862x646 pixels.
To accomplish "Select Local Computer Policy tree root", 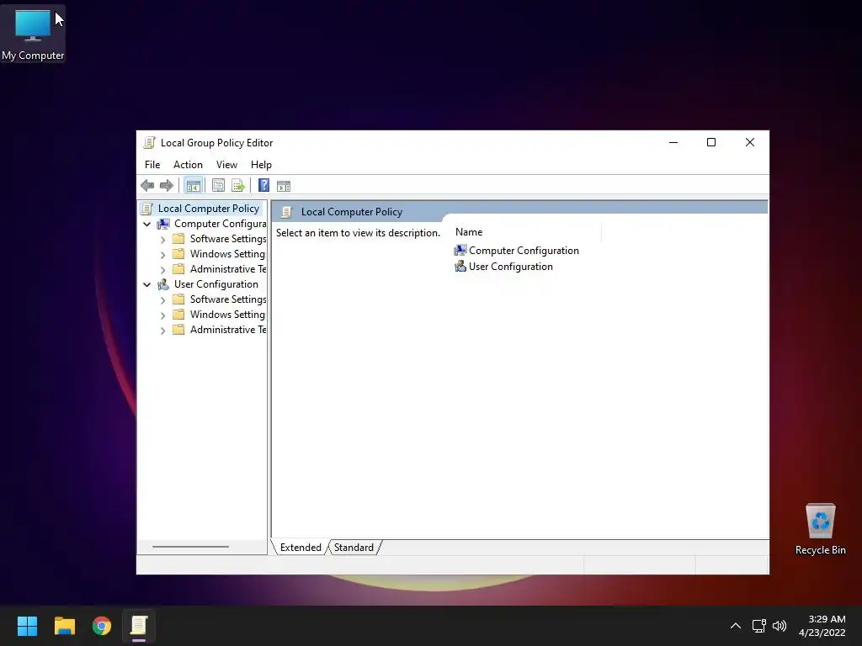I will 209,209.
